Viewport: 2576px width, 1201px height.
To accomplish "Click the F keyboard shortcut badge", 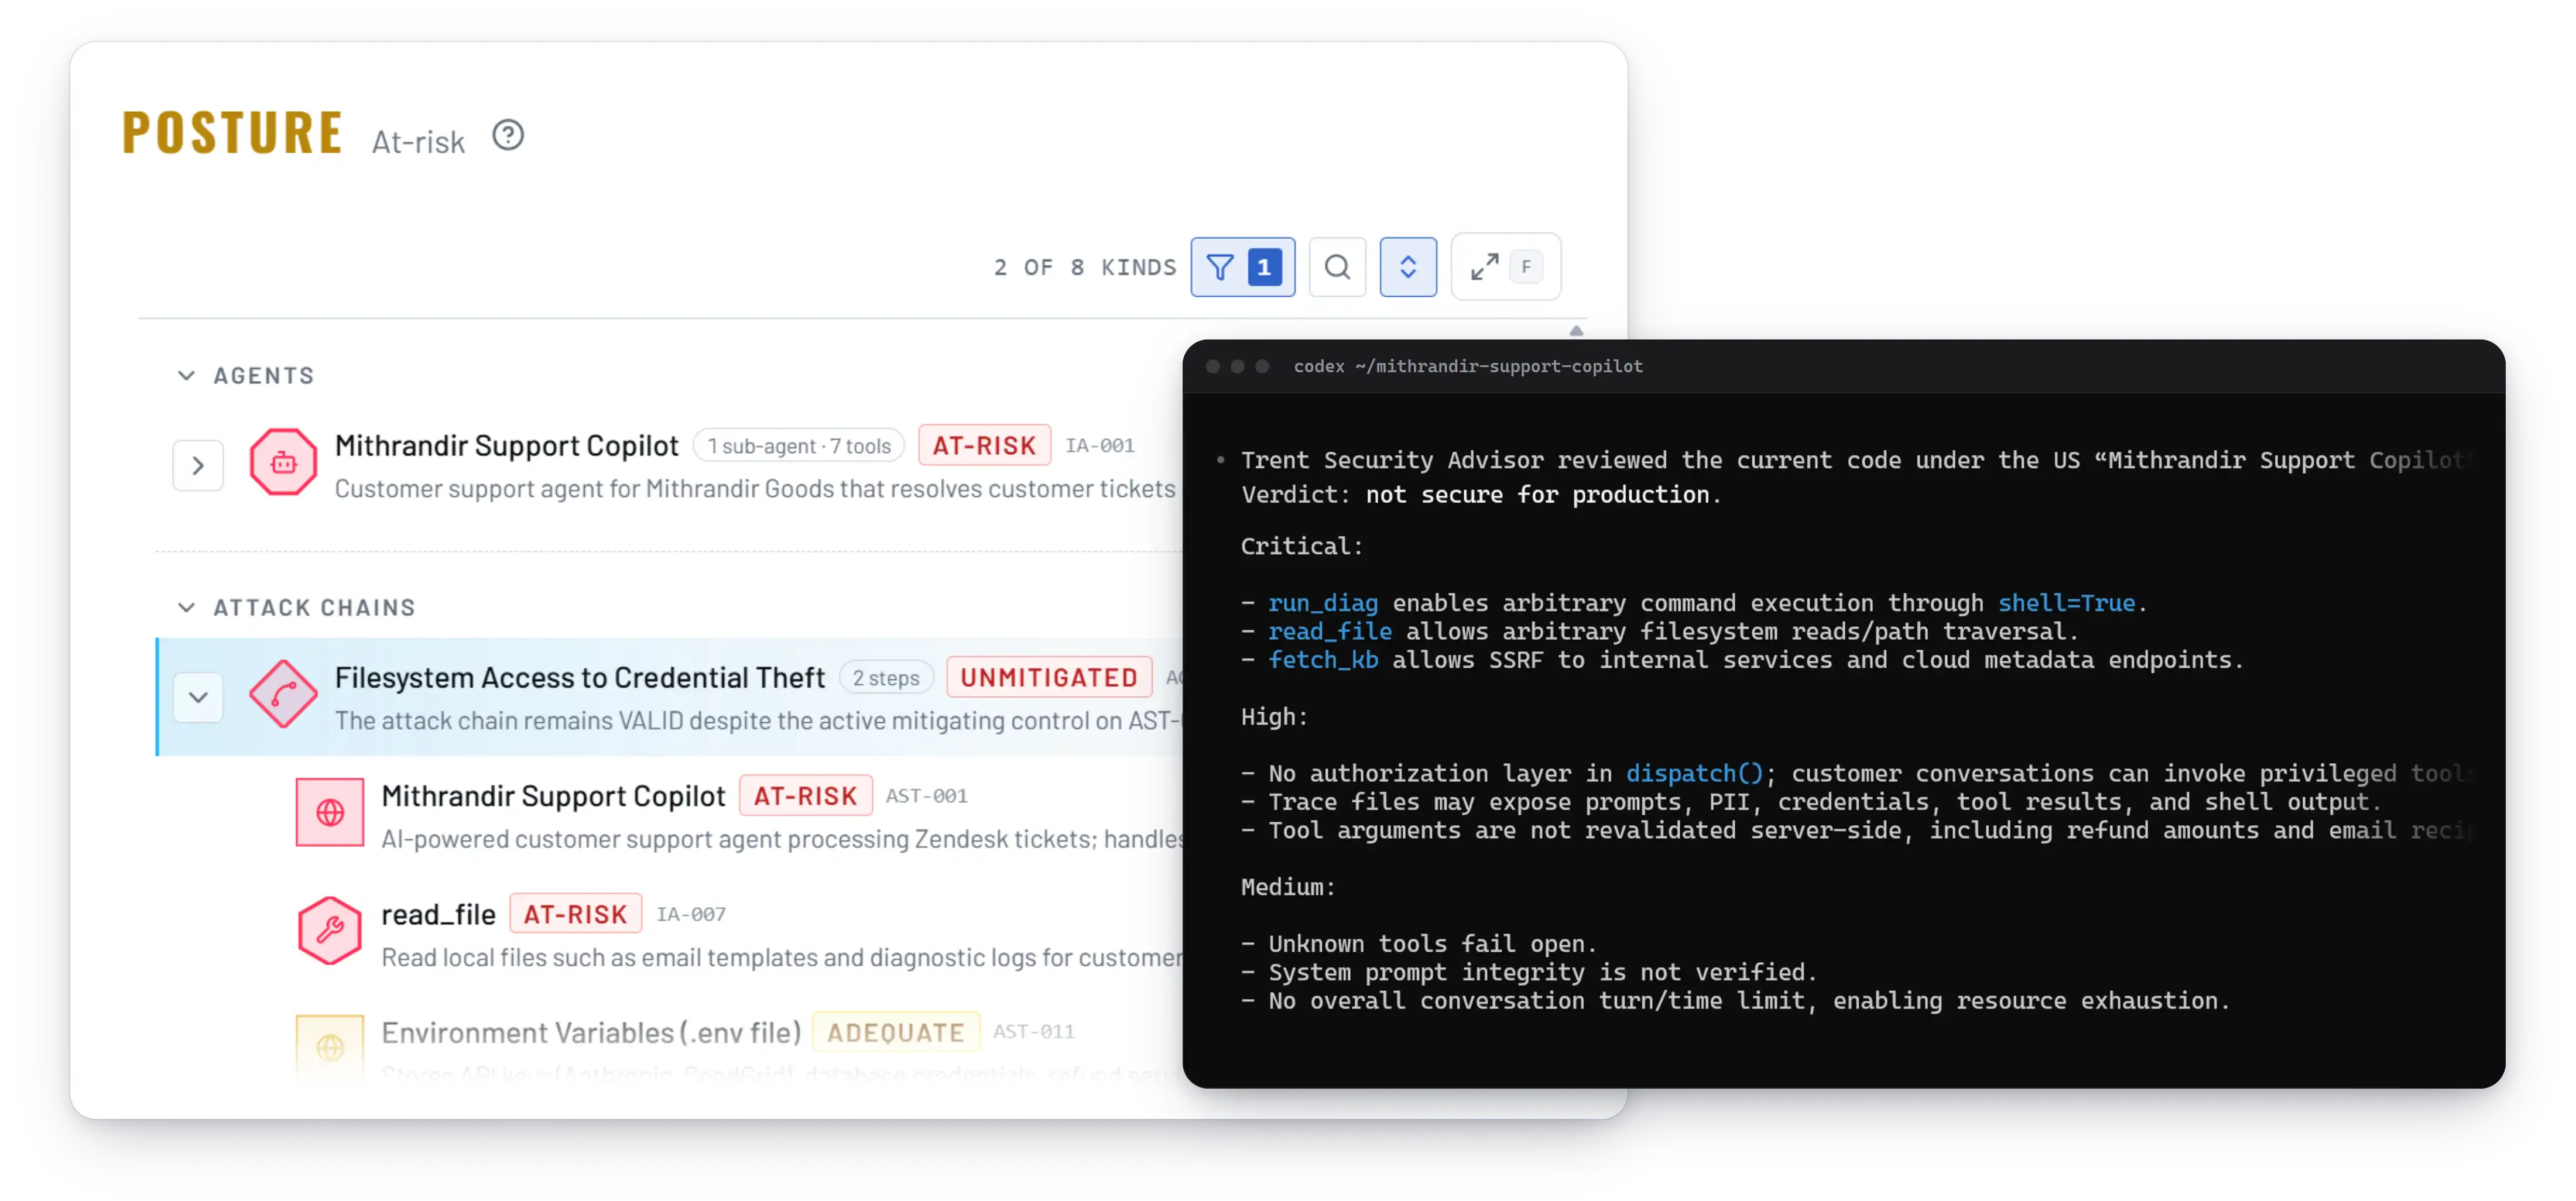I will (1526, 267).
